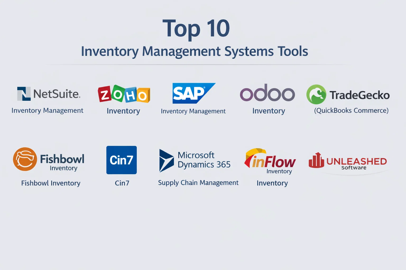Click the 'Cin7' caption below the logo

point(122,183)
